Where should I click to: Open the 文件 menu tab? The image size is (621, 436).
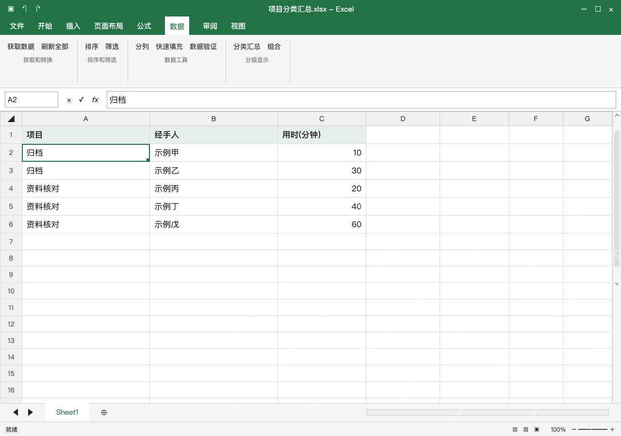(x=17, y=26)
